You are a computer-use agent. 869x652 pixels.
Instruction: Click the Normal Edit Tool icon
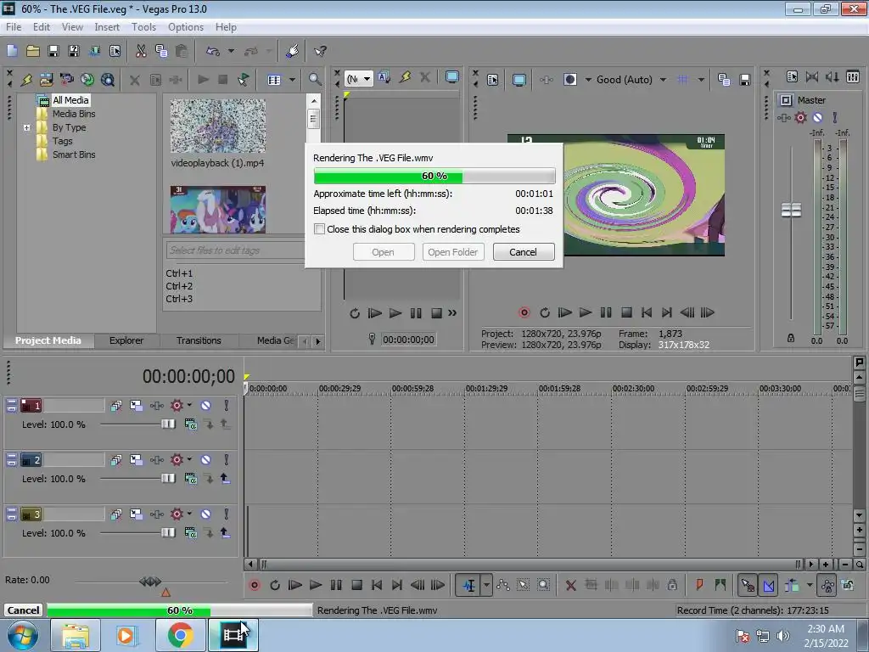468,585
